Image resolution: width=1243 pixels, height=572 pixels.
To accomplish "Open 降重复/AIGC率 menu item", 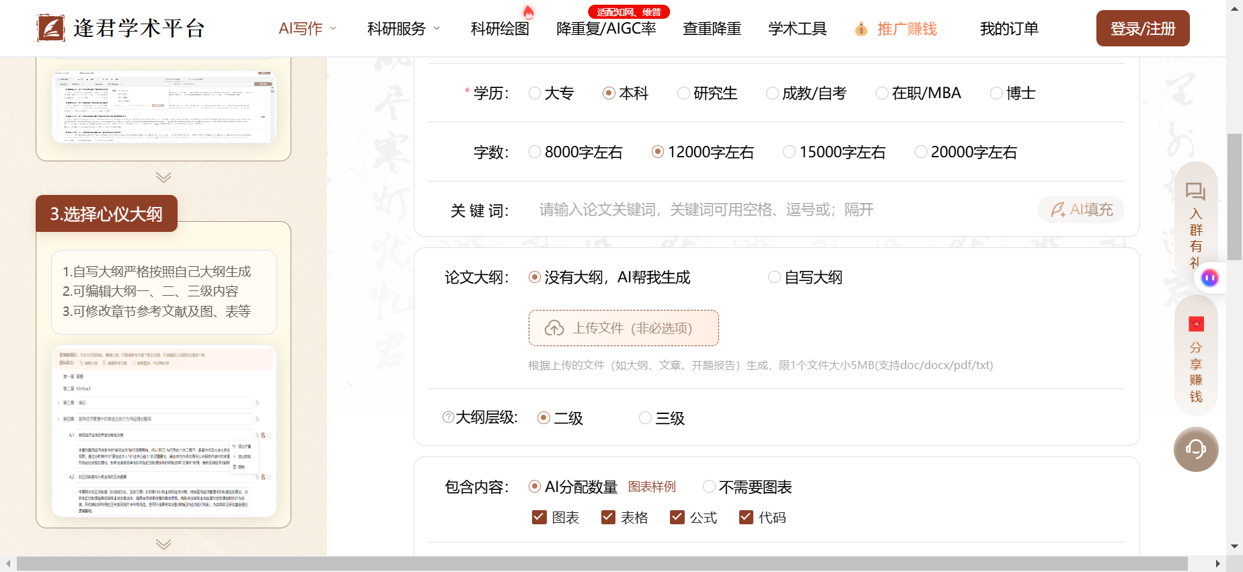I will pyautogui.click(x=606, y=29).
